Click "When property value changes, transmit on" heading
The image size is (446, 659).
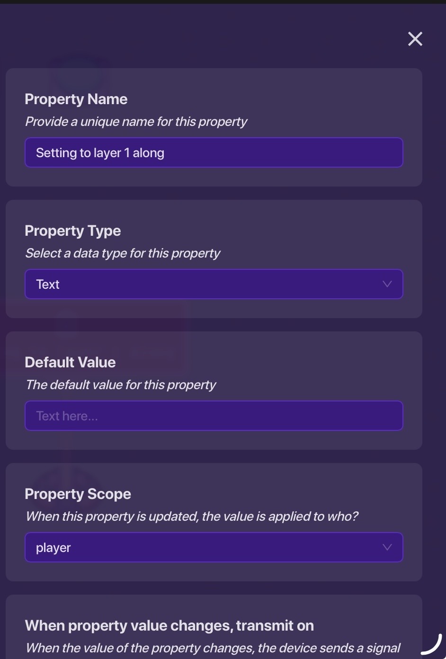pos(169,625)
